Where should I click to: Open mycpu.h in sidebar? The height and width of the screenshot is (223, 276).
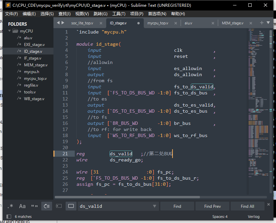click(31, 72)
